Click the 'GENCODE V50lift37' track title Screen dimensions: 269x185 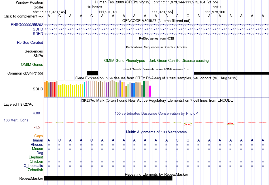point(156,21)
